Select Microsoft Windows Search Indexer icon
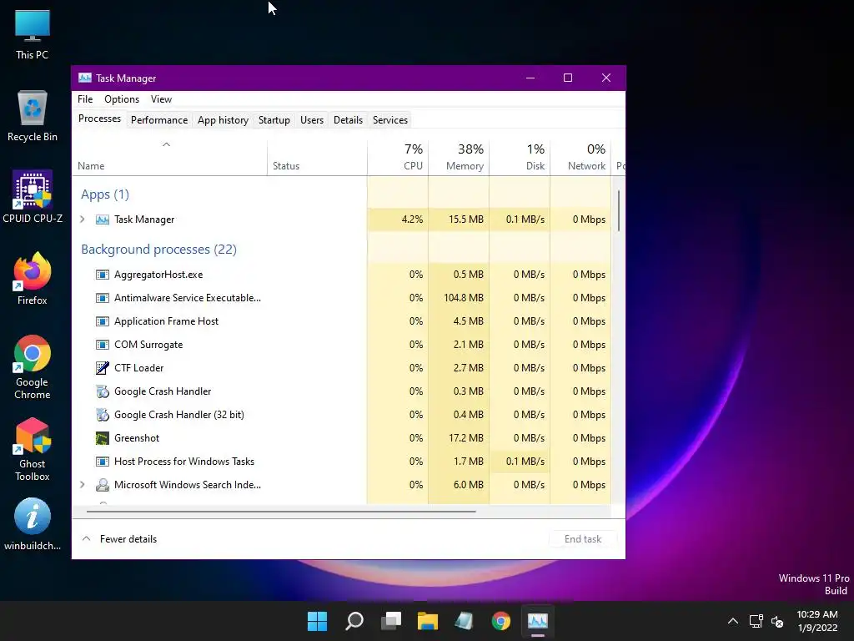The height and width of the screenshot is (641, 854). click(x=102, y=485)
